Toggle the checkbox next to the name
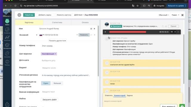 (x=91, y=29)
